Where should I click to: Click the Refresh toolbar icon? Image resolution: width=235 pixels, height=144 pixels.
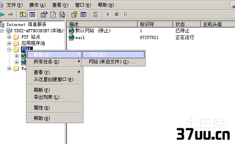53,15
